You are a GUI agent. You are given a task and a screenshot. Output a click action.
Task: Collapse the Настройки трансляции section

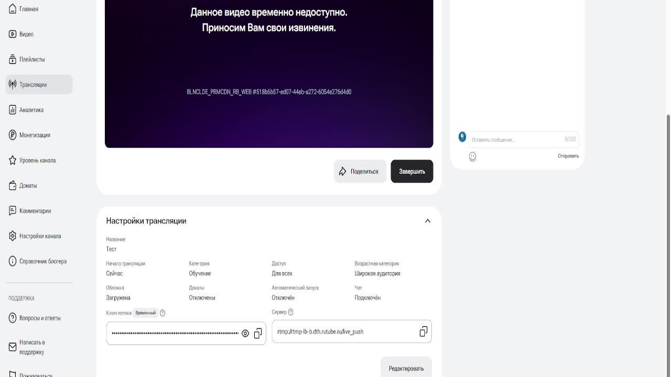(x=428, y=221)
